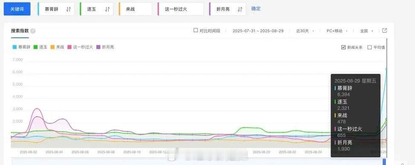Click help icon next to 搜索指数
Screen dimensions: 415x165
click(x=33, y=31)
